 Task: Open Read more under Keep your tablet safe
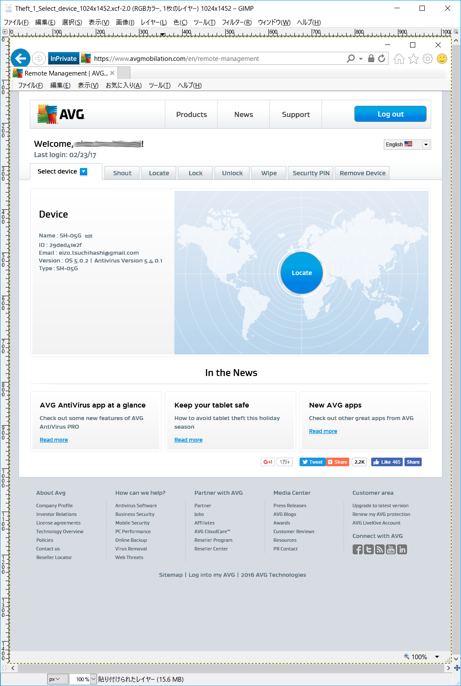(x=188, y=439)
